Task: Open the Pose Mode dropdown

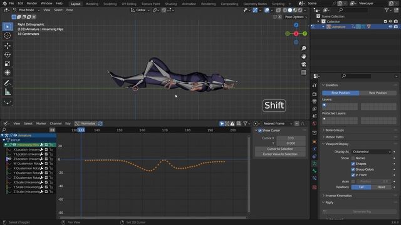Action: point(26,10)
